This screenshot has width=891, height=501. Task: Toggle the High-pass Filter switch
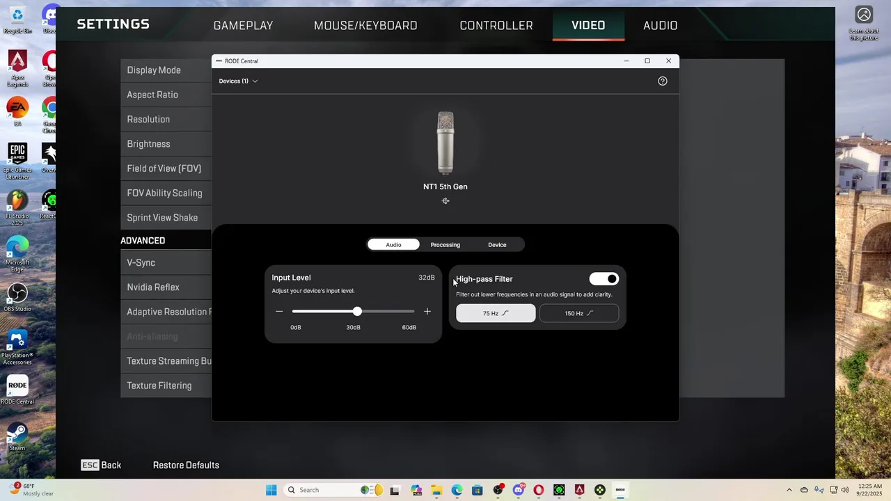604,279
